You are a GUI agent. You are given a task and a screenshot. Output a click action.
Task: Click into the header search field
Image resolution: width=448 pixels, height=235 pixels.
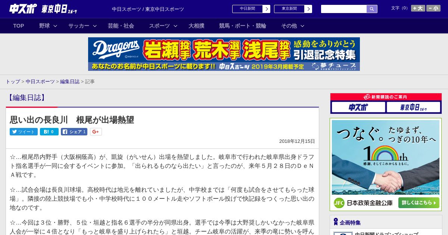(x=344, y=9)
